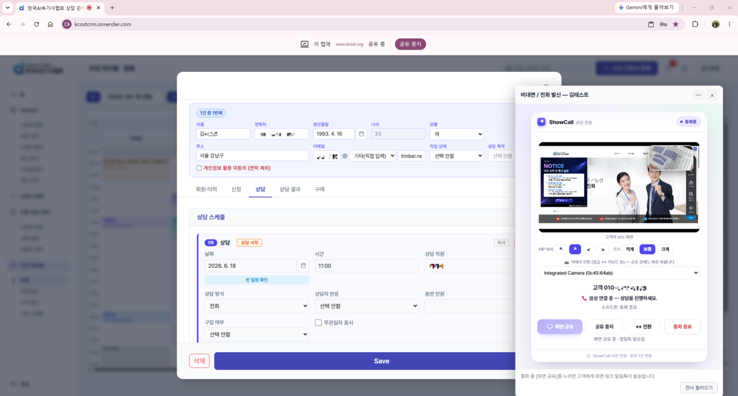Open calendar picker beside 2026. 6. 18 date
Viewport: 738px width, 396px height.
coord(303,266)
